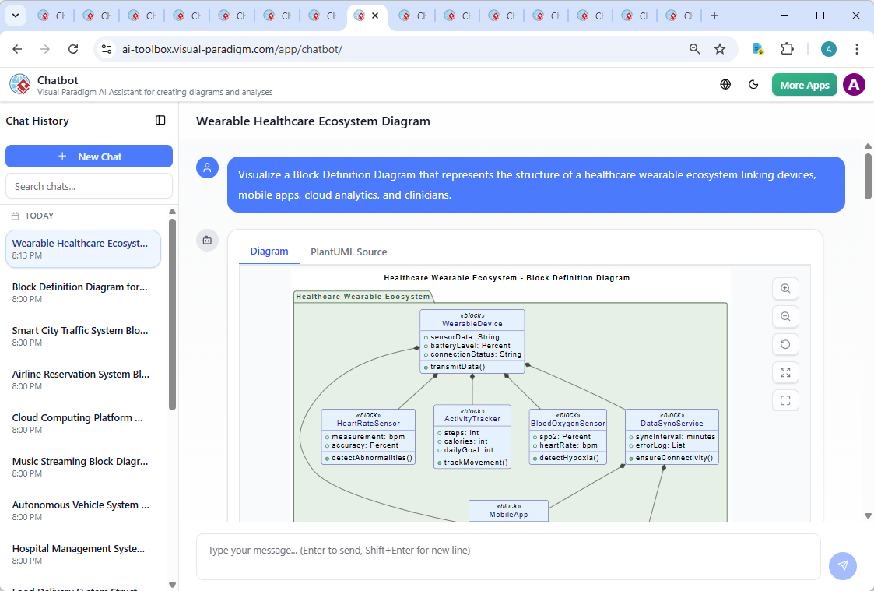This screenshot has height=591, width=874.
Task: Open the browser profile avatar menu
Action: (828, 48)
